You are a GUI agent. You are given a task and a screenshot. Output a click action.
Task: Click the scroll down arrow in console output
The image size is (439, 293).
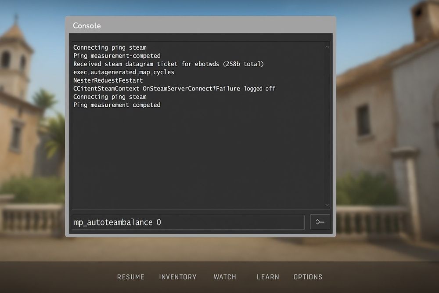(x=327, y=205)
